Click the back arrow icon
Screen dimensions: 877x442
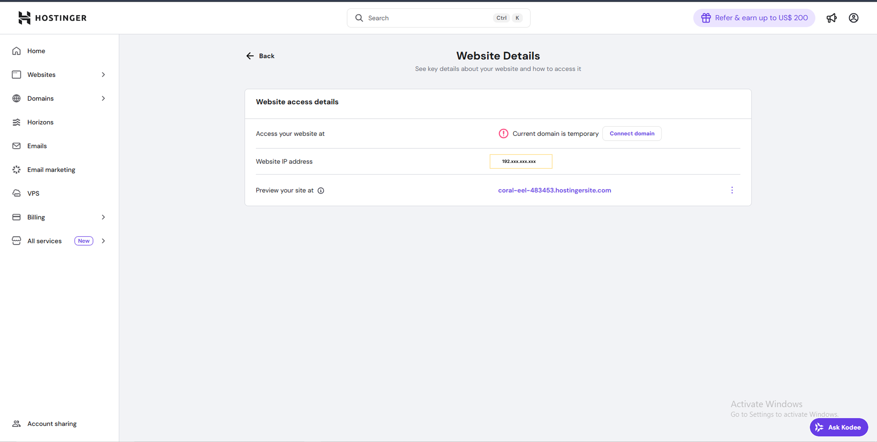tap(250, 56)
